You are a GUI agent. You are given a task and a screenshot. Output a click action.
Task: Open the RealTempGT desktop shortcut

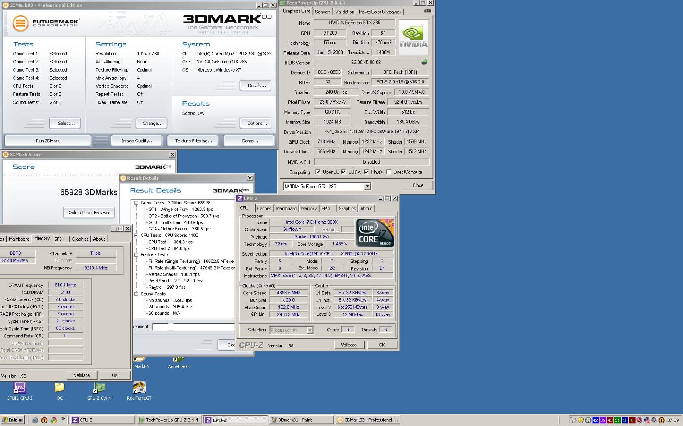click(x=139, y=391)
